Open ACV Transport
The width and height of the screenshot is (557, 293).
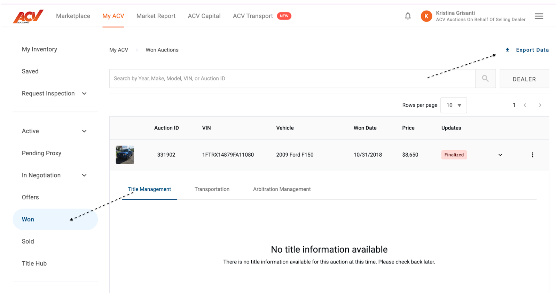253,16
